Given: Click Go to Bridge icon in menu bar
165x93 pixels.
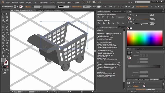Looking at the screenshot, I should click(84, 2).
